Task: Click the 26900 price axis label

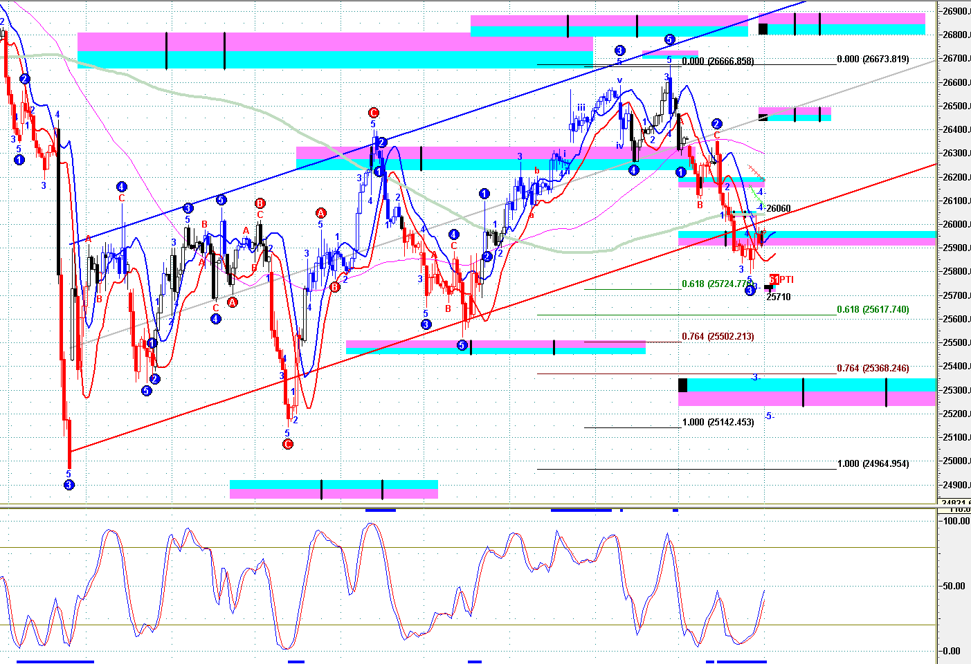Action: pyautogui.click(x=956, y=11)
